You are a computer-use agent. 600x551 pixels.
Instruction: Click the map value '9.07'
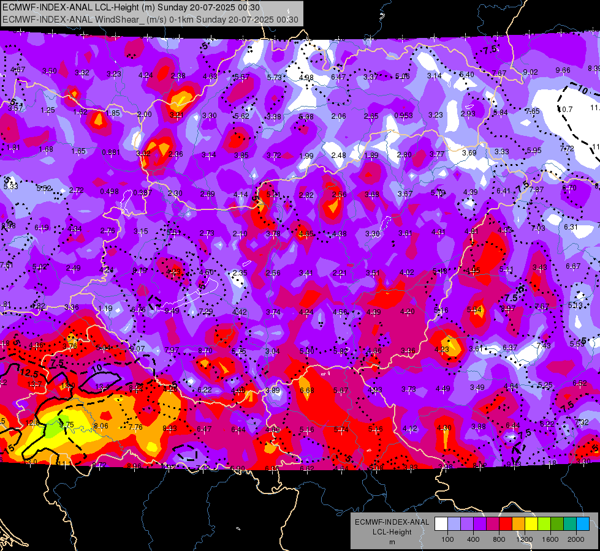point(137,348)
